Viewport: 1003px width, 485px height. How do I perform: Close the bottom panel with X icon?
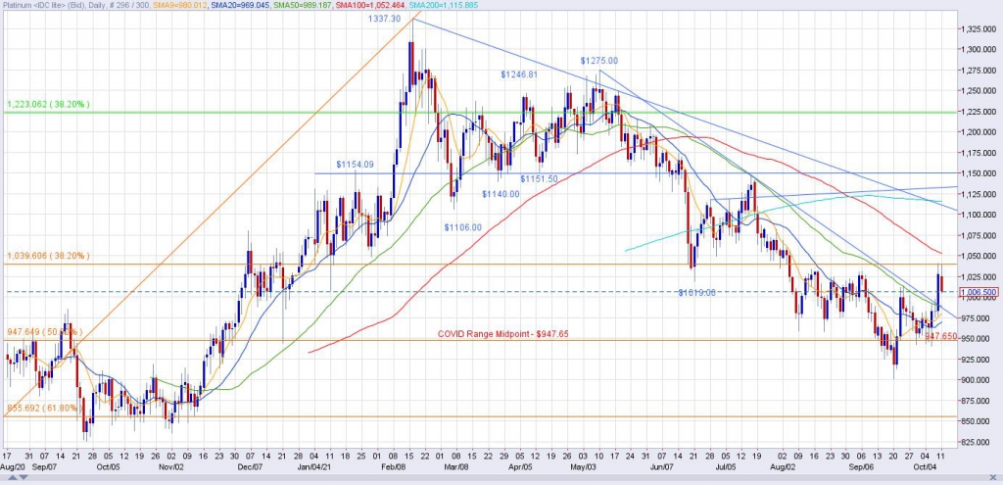click(x=993, y=477)
